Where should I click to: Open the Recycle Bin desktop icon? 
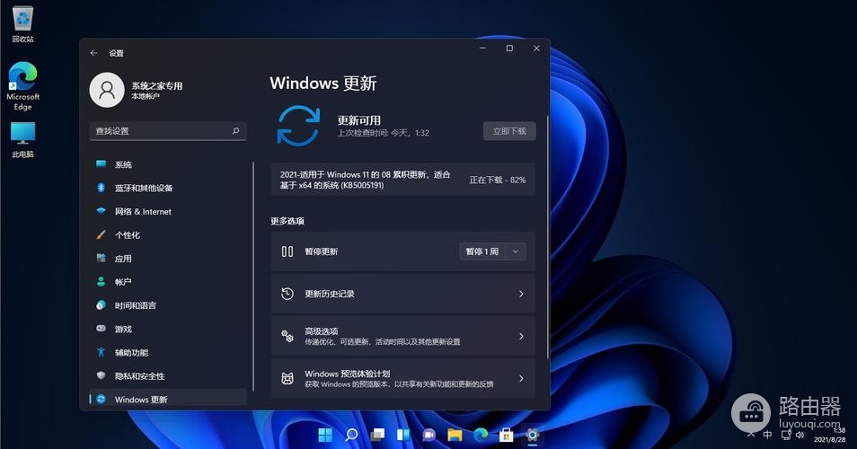coord(22,22)
